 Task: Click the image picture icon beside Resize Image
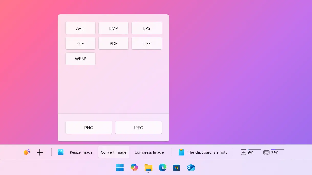(61, 152)
